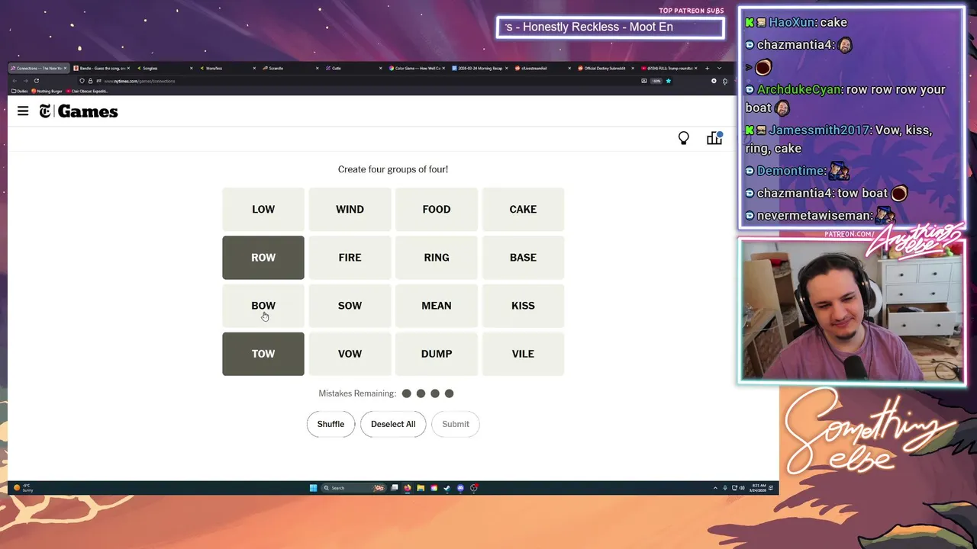Select the DUMP tile
Screen dimensions: 977x549
(437, 354)
